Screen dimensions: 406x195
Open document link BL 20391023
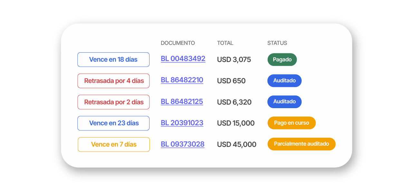point(182,123)
